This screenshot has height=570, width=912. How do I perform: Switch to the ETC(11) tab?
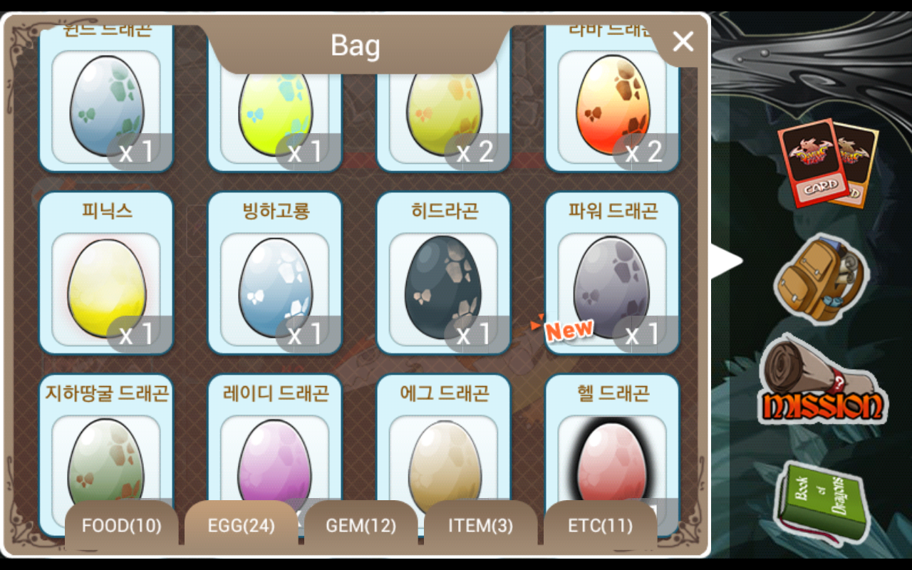[x=601, y=526]
